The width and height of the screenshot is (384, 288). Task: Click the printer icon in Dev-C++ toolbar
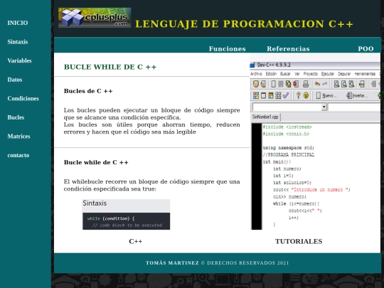tap(306, 84)
